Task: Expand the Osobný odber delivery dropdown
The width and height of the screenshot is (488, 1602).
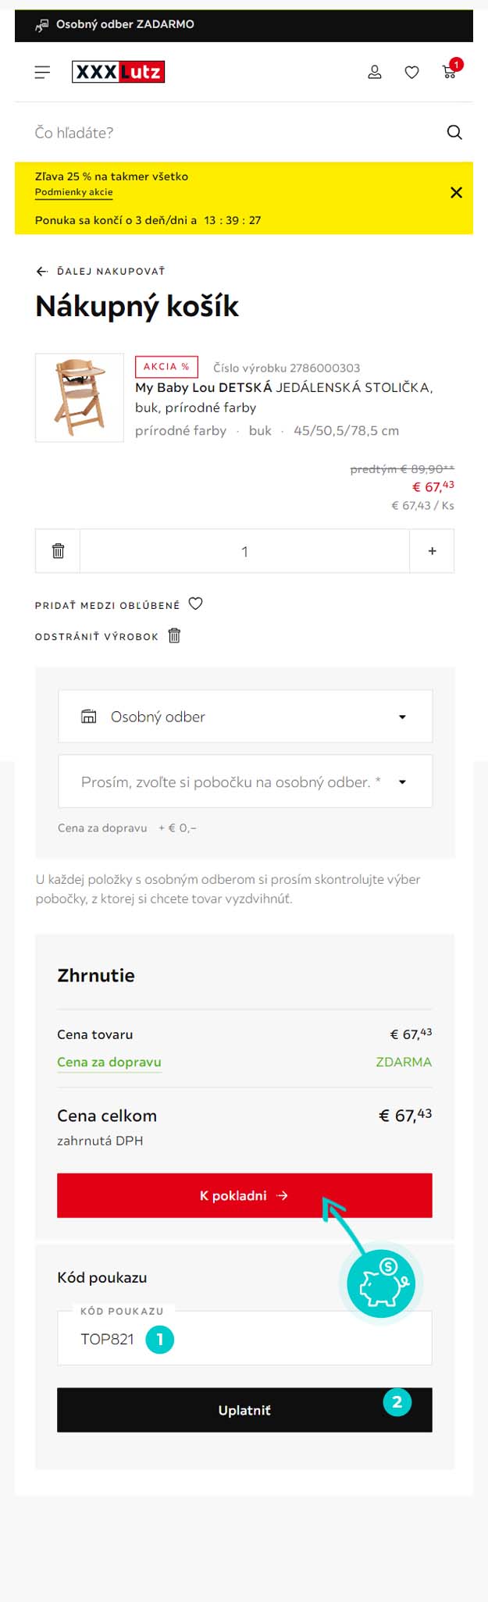Action: point(245,716)
